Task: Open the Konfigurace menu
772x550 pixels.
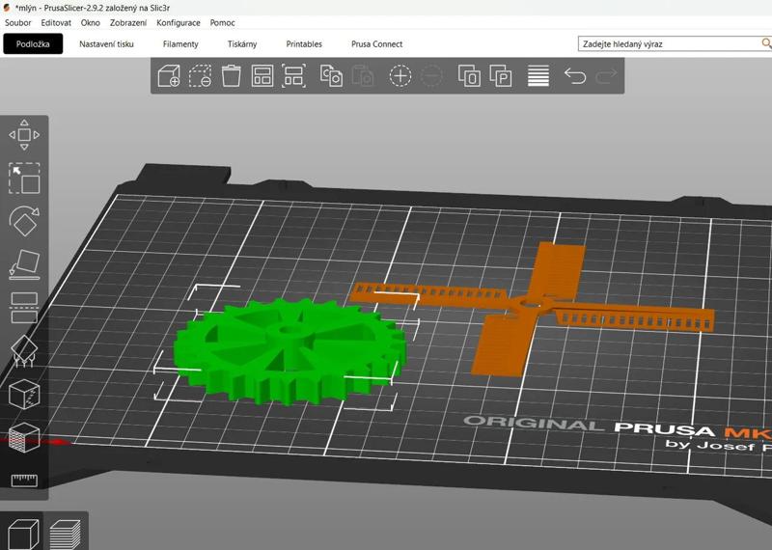Action: 178,22
